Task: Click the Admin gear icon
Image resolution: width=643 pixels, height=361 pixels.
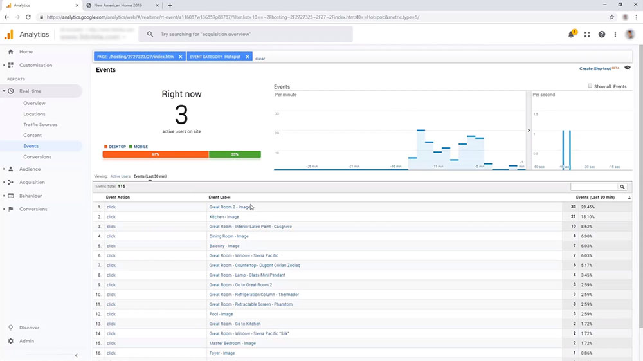Action: 11,341
